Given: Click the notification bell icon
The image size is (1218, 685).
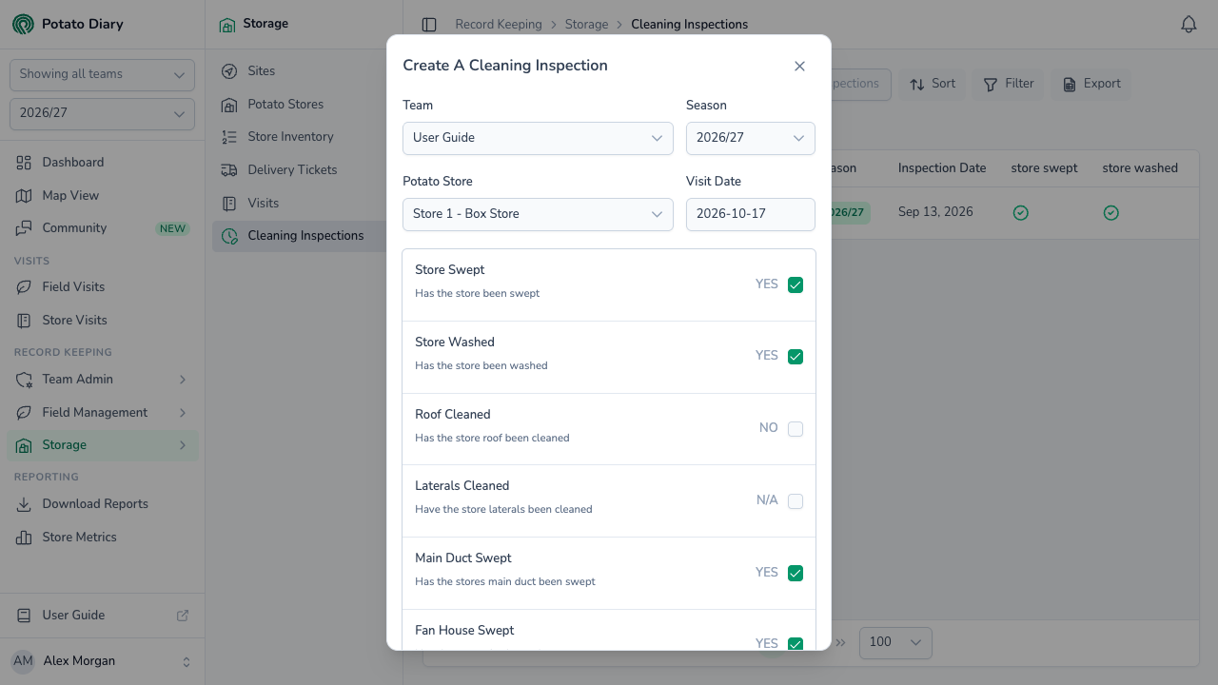Looking at the screenshot, I should 1189,25.
